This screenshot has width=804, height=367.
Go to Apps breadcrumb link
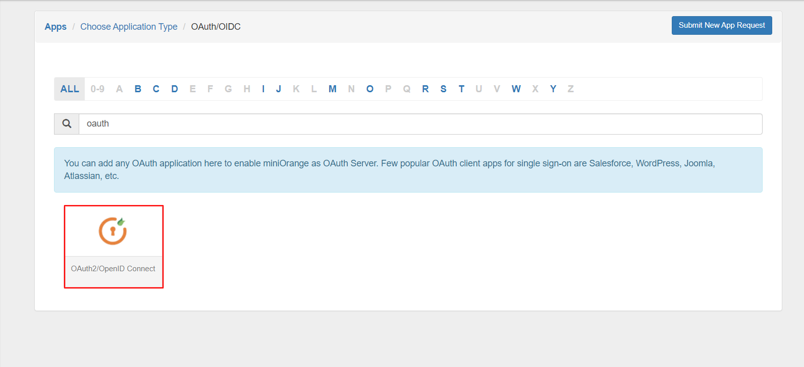56,27
